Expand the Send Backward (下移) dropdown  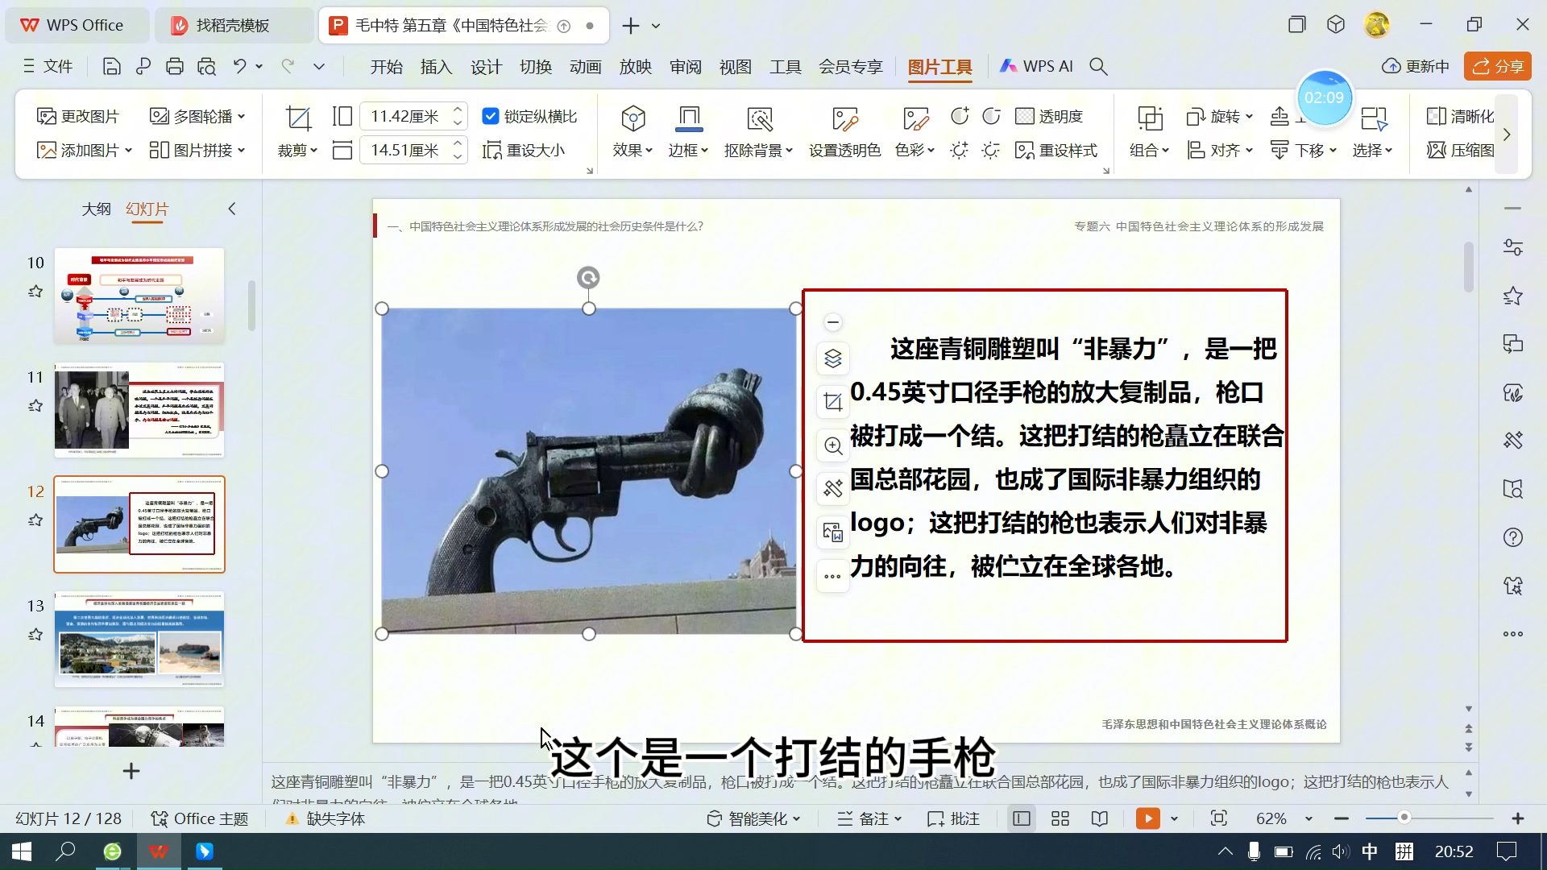click(x=1333, y=151)
